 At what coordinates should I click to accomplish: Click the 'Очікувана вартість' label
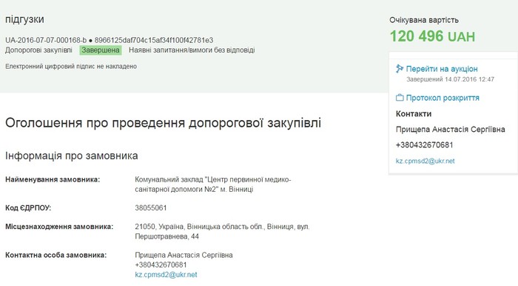pos(424,20)
